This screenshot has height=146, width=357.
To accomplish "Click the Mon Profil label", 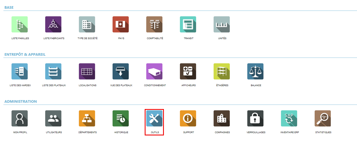I will click(20, 132).
